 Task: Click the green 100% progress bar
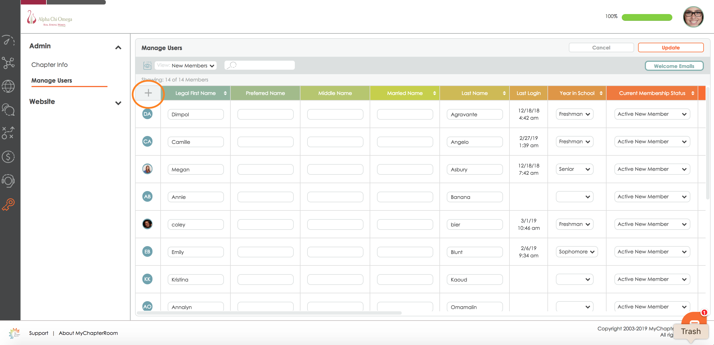[x=646, y=17]
